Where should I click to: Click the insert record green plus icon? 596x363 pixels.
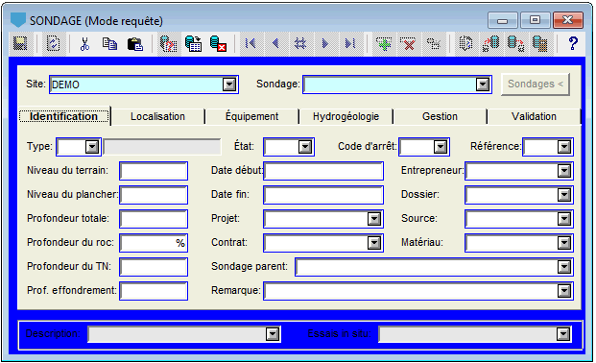pos(384,44)
